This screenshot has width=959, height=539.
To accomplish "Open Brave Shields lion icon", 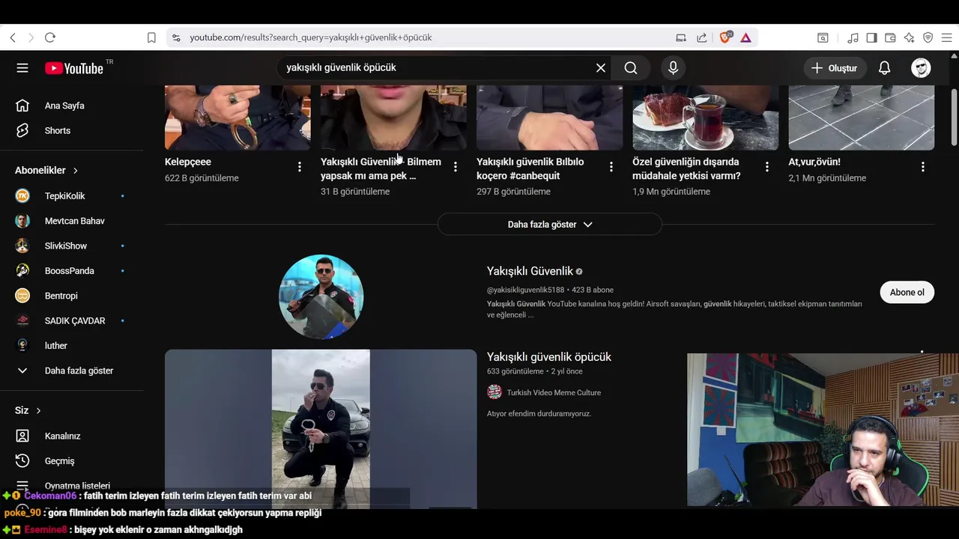I will [725, 37].
